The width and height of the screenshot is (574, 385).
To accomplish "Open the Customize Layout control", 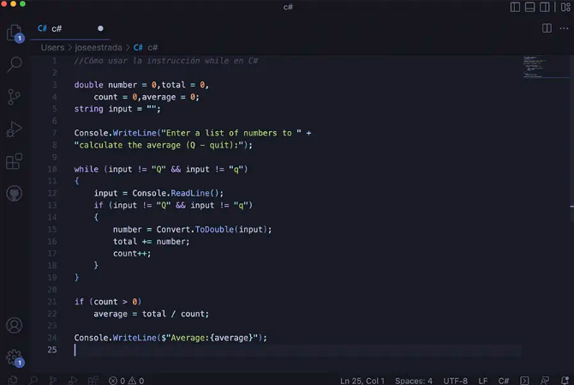I will point(565,7).
